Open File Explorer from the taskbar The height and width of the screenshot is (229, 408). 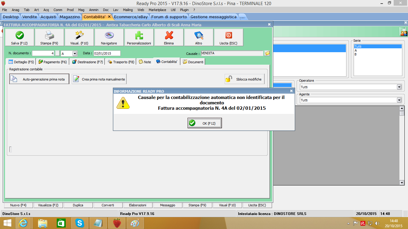pos(43,223)
